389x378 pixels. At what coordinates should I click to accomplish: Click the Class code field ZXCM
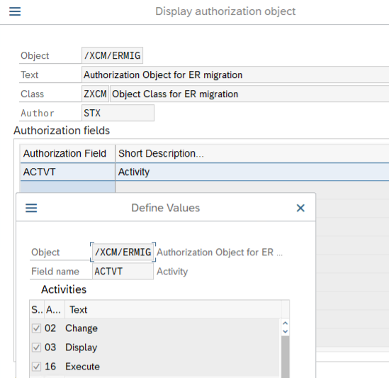click(95, 94)
